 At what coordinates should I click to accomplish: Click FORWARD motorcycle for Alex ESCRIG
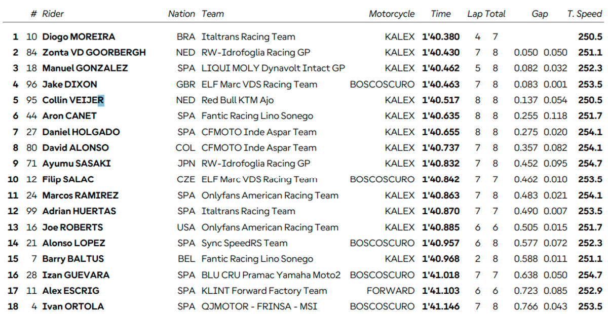[391, 291]
